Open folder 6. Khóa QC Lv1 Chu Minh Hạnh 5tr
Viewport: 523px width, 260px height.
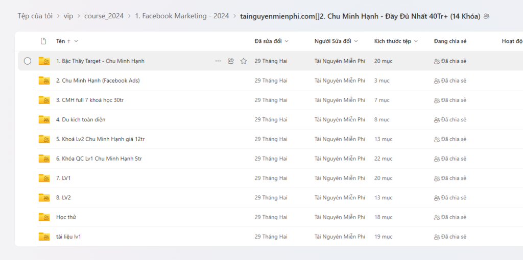coord(99,159)
